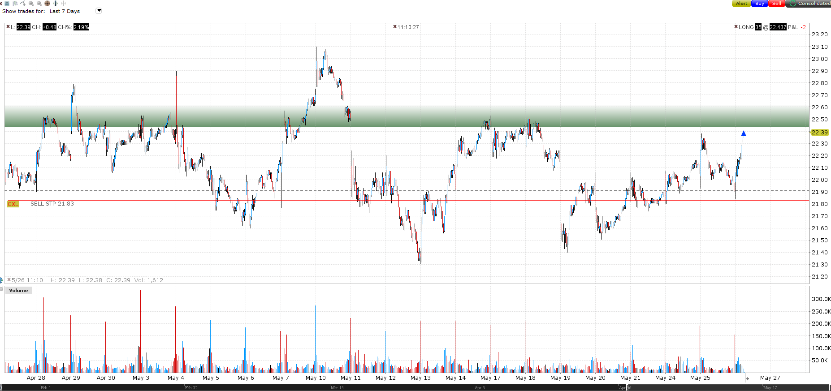Click the SELL STP 21.83 order label
Viewport: 831px width, 391px height.
click(x=52, y=204)
